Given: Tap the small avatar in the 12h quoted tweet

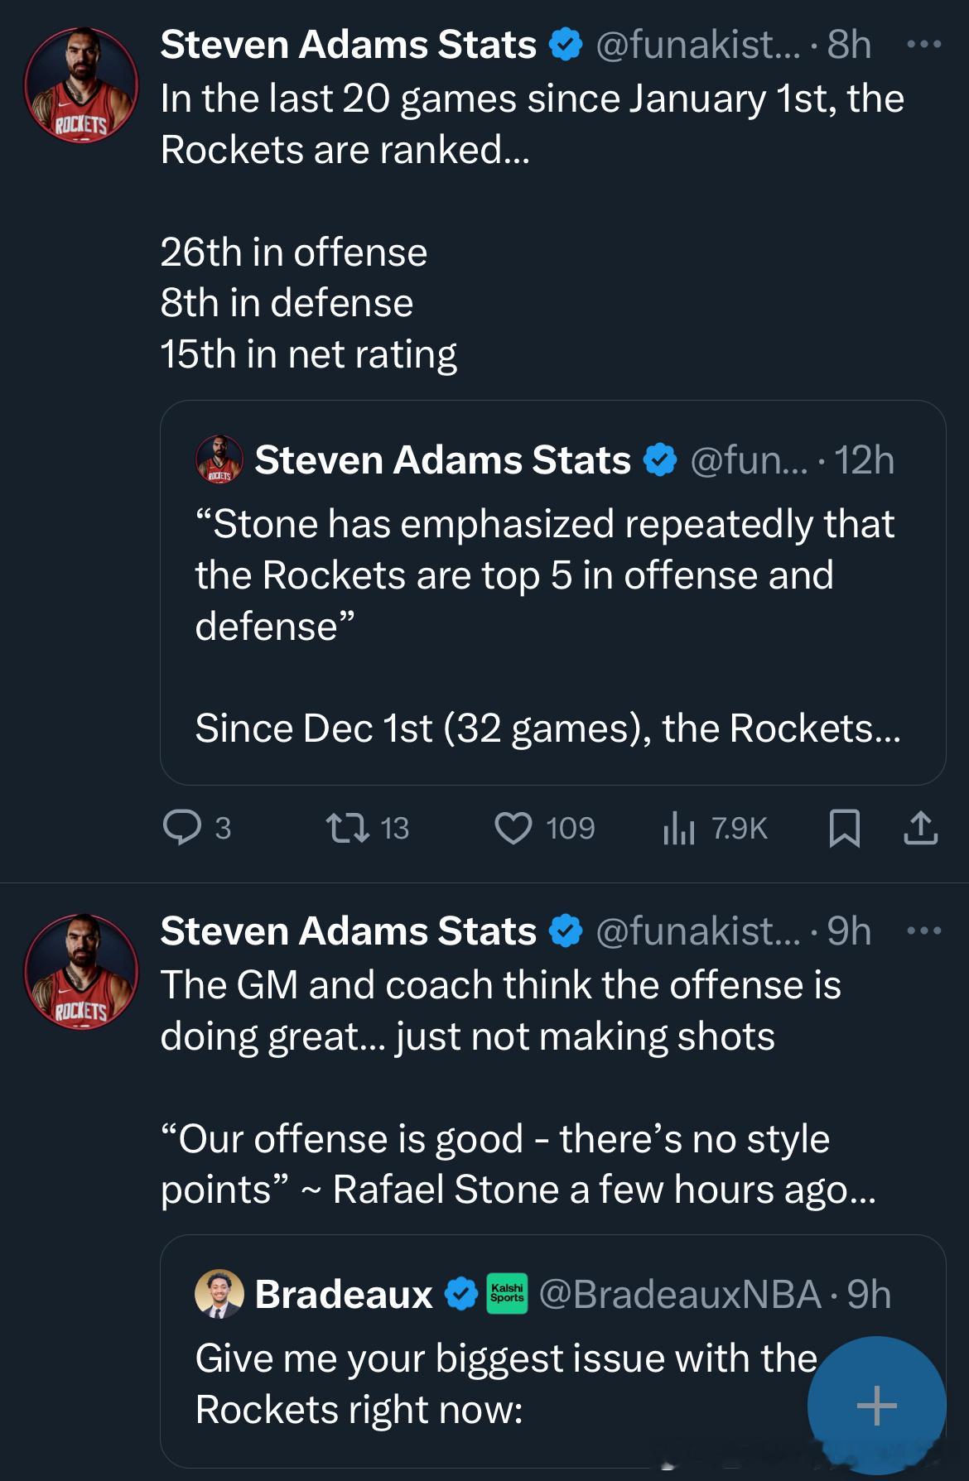Looking at the screenshot, I should (x=219, y=459).
